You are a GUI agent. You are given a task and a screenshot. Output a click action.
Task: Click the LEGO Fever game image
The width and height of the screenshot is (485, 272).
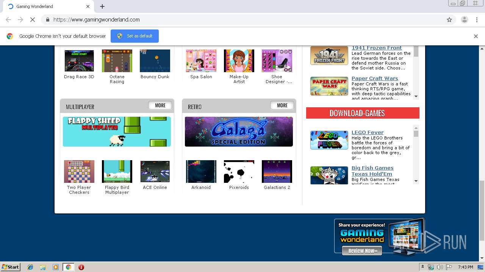tap(329, 140)
